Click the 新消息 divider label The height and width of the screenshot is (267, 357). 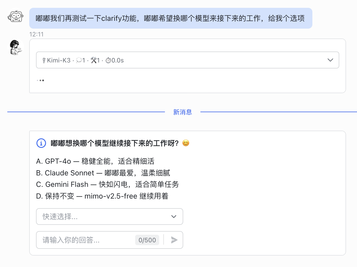(183, 112)
